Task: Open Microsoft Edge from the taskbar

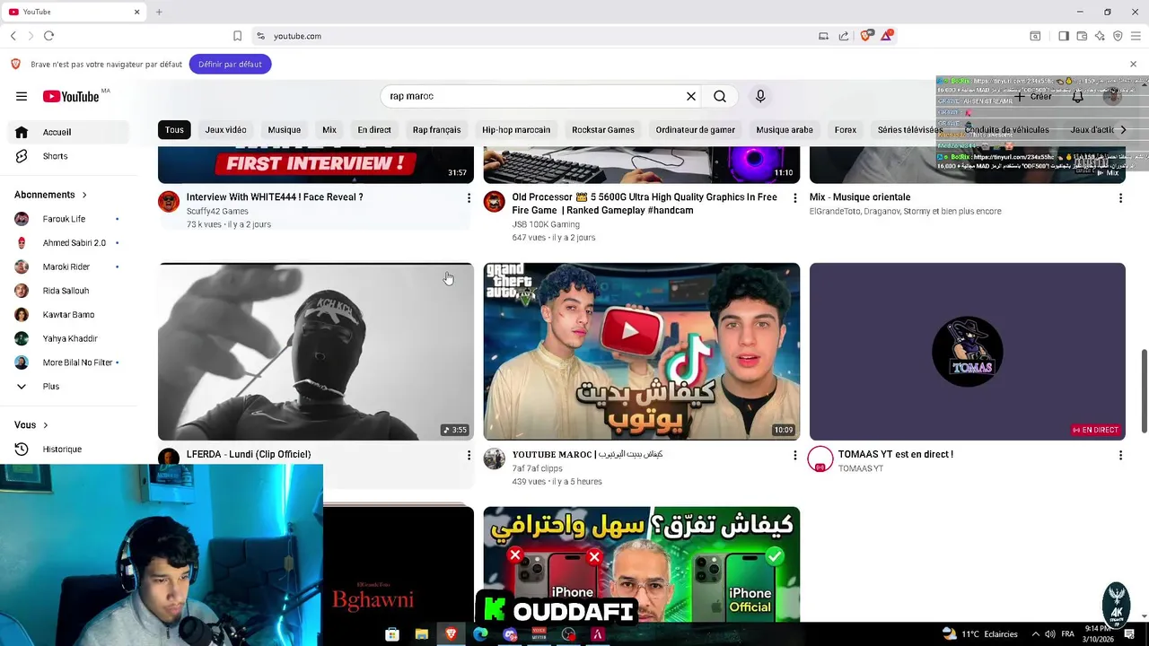Action: click(480, 634)
